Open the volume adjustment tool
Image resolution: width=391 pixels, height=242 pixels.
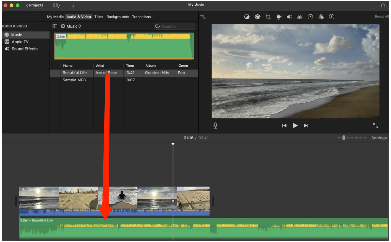click(x=289, y=17)
